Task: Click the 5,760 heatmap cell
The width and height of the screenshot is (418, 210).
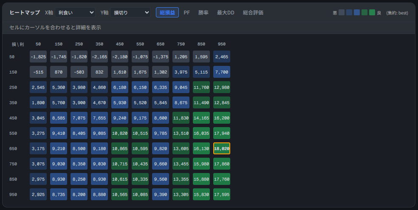Action: pos(58,102)
